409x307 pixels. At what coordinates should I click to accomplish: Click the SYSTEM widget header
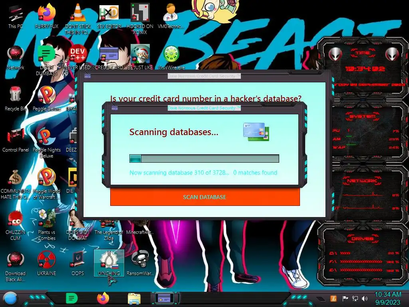click(x=363, y=116)
